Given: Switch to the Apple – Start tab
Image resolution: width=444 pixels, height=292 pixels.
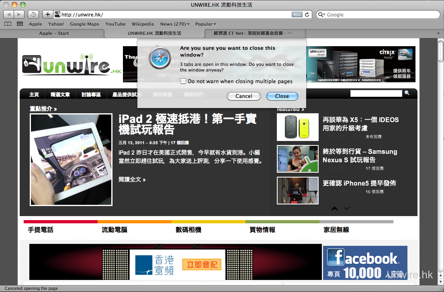Looking at the screenshot, I should (54, 33).
